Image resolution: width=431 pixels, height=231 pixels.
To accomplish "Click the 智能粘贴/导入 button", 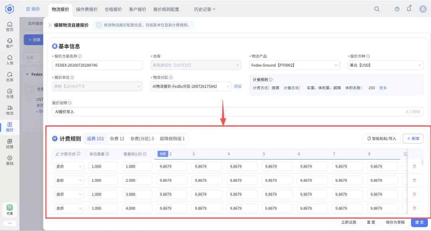I will (382, 139).
